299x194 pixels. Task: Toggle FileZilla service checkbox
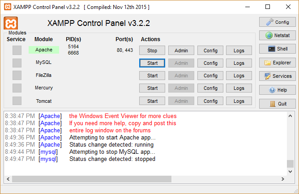click(x=17, y=76)
